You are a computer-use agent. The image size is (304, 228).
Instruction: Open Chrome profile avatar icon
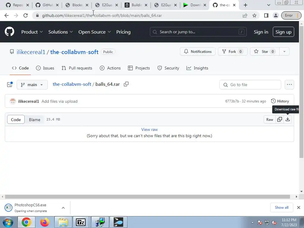click(x=276, y=15)
